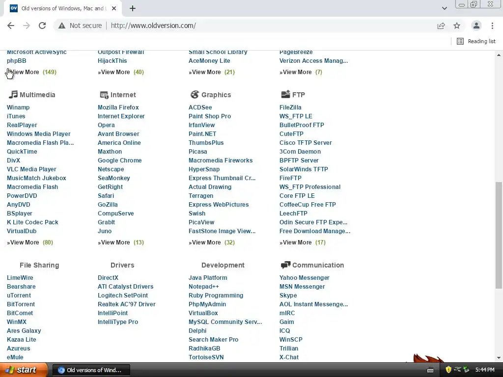Click the tab search chevron
The image size is (503, 377).
tap(444, 8)
